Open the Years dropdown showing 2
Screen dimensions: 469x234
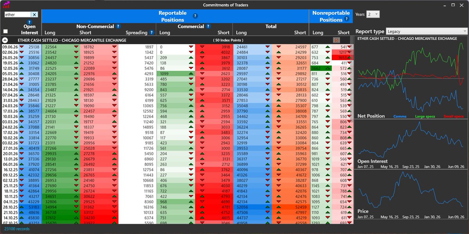click(x=373, y=14)
